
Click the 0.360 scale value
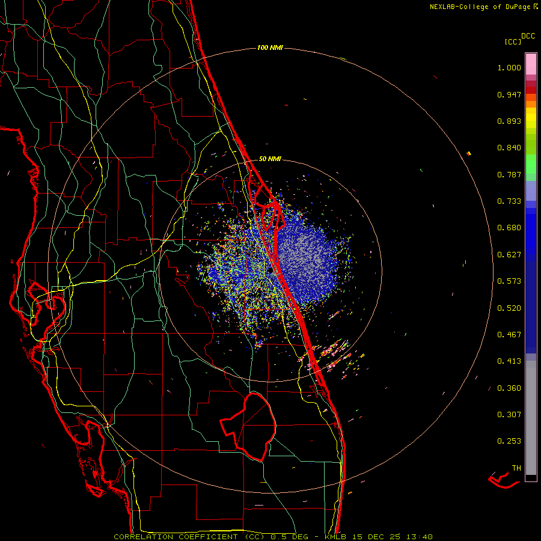(509, 388)
